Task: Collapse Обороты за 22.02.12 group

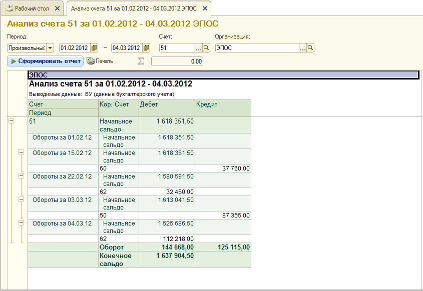Action: click(21, 176)
